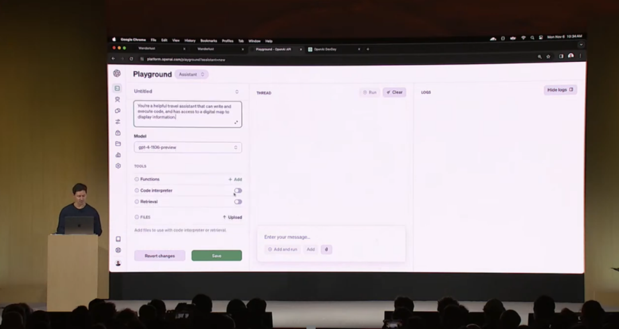
Task: Open macOS Spotlight search icon
Action: pyautogui.click(x=532, y=37)
